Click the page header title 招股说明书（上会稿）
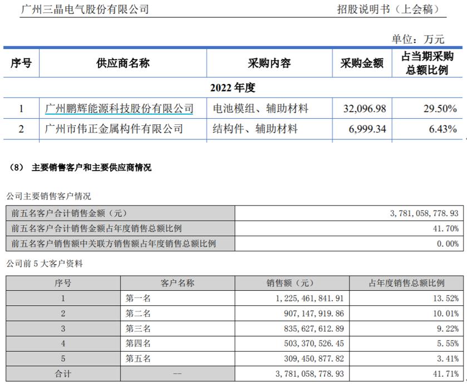The height and width of the screenshot is (385, 467). pos(388,9)
